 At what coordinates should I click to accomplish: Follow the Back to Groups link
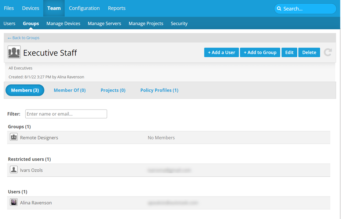(23, 38)
